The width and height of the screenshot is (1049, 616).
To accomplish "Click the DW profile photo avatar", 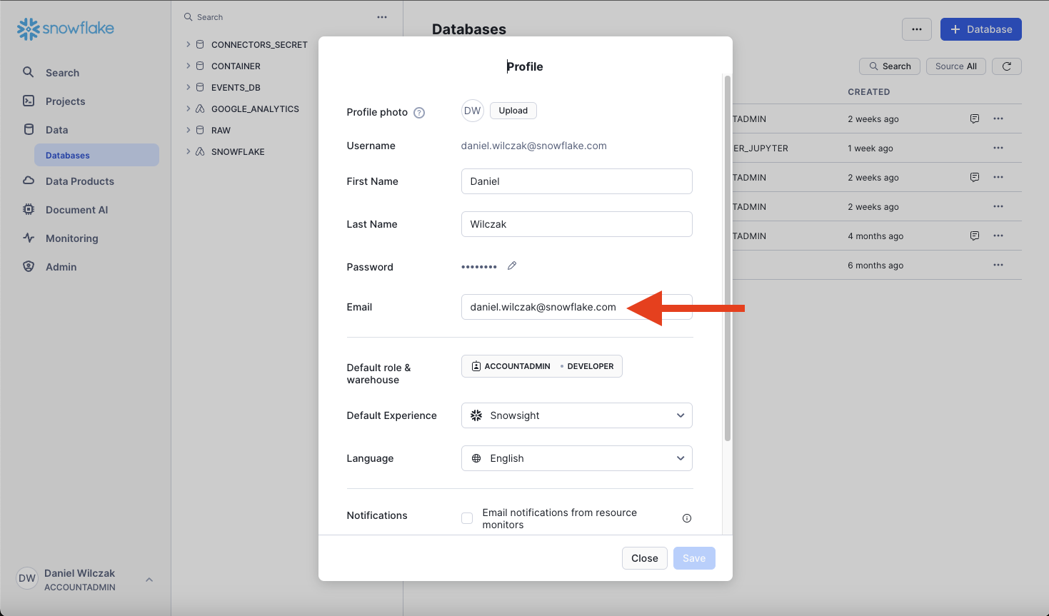I will [x=473, y=111].
